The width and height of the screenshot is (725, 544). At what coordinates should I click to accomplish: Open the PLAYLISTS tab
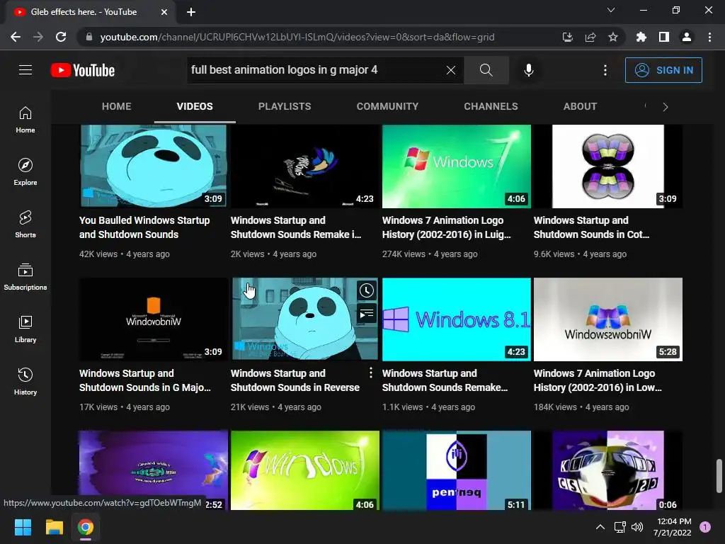[285, 106]
